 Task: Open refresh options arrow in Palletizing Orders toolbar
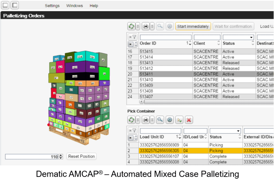coord(138,26)
